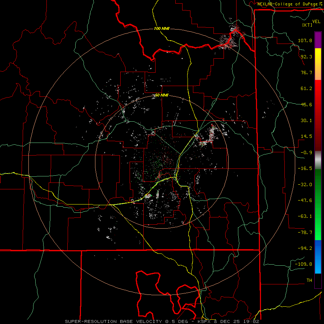324x324 pixels.
Task: Click the -109.8 velocity scale value
Action: pos(303,264)
